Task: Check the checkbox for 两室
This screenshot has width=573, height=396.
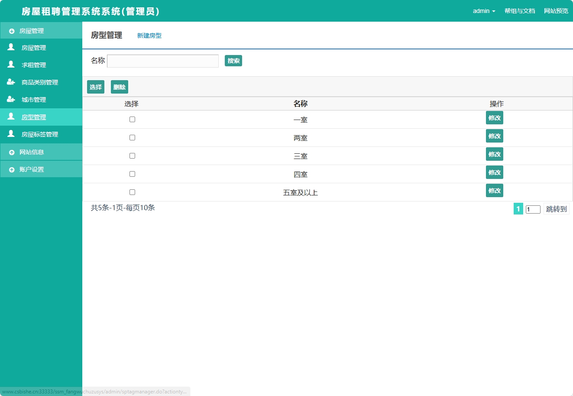Action: [132, 137]
